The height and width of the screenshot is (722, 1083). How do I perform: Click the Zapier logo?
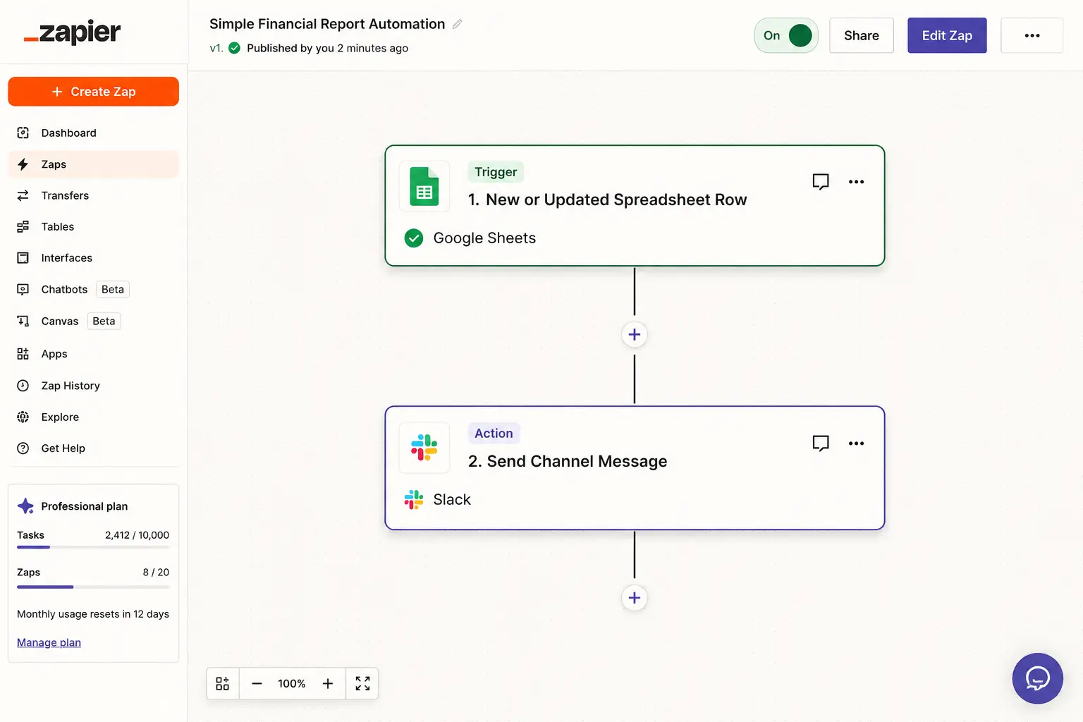72,32
